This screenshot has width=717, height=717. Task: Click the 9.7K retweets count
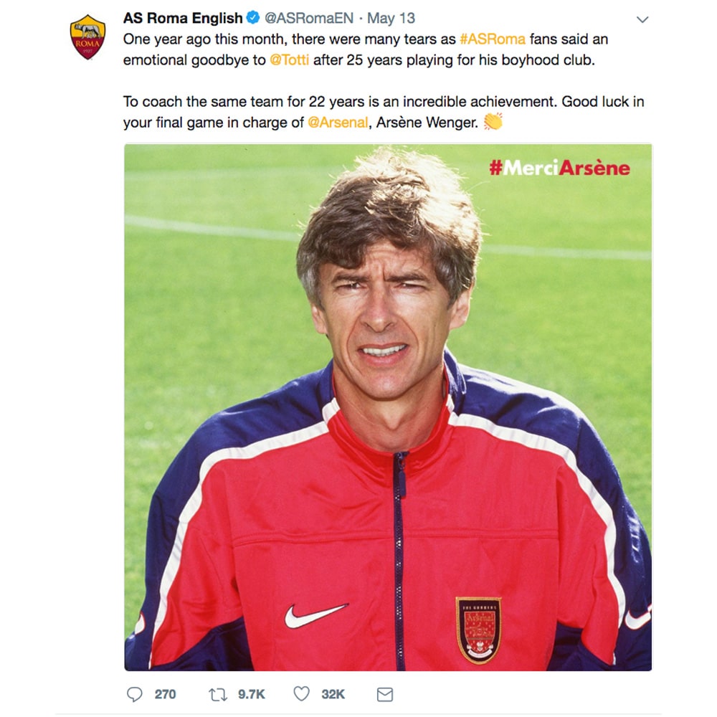pos(252,694)
